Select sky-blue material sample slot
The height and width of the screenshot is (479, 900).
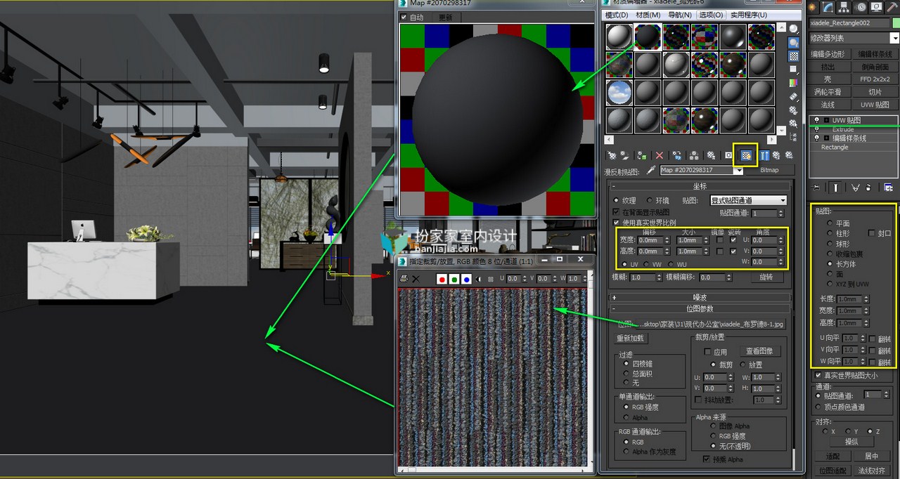point(619,92)
